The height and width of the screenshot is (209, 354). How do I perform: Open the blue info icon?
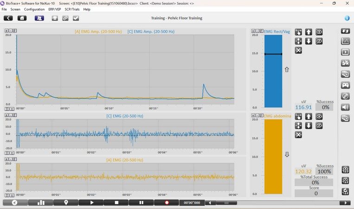pos(347,18)
